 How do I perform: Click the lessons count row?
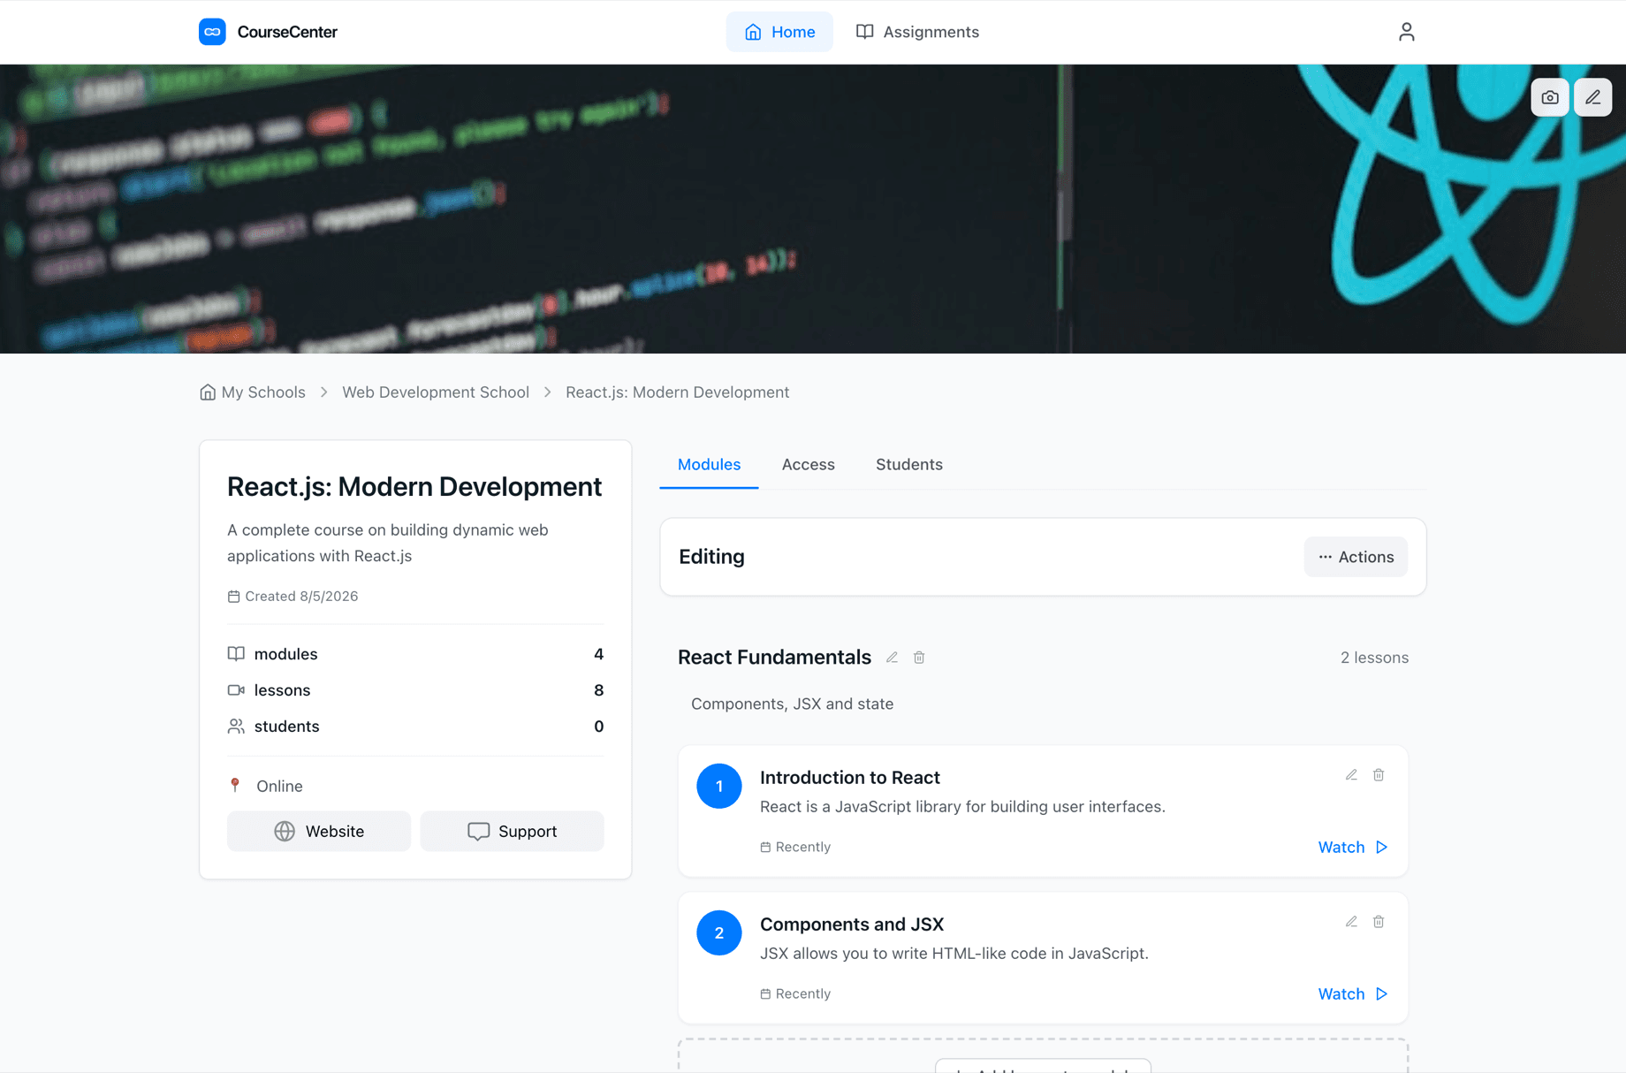click(x=415, y=690)
